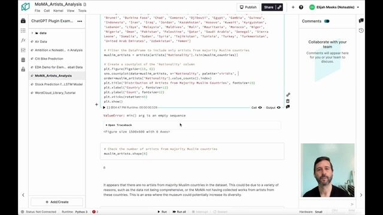Open the secrets lock icon

(23, 69)
